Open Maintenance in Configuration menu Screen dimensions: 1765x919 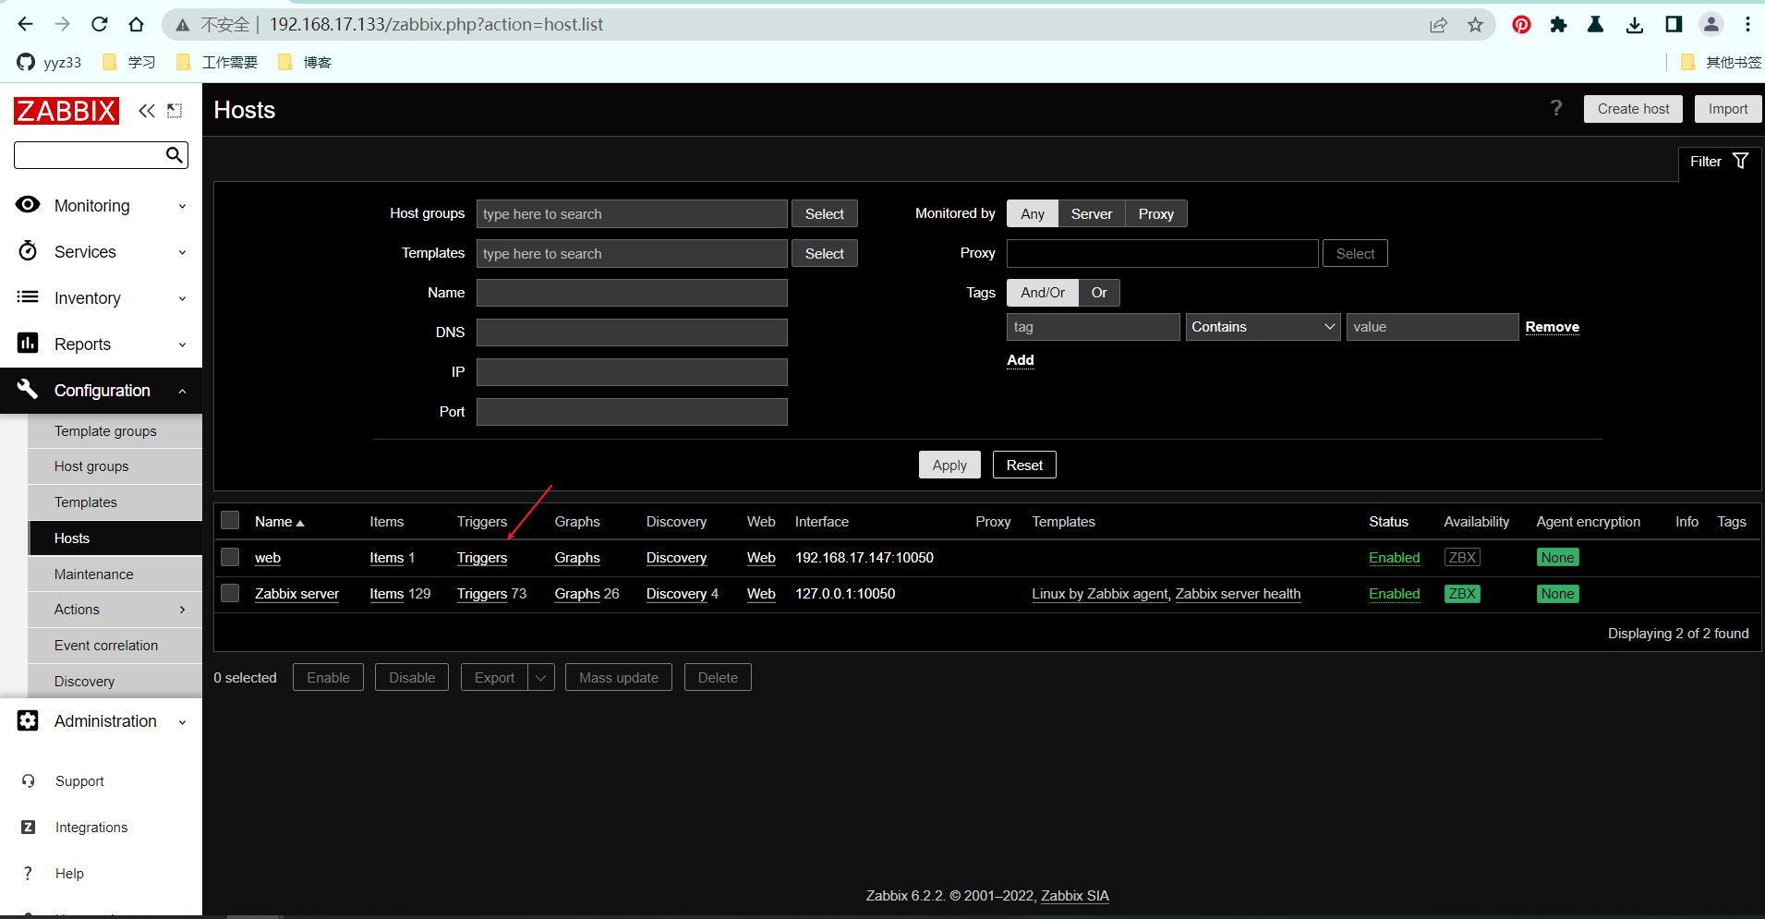(x=93, y=574)
